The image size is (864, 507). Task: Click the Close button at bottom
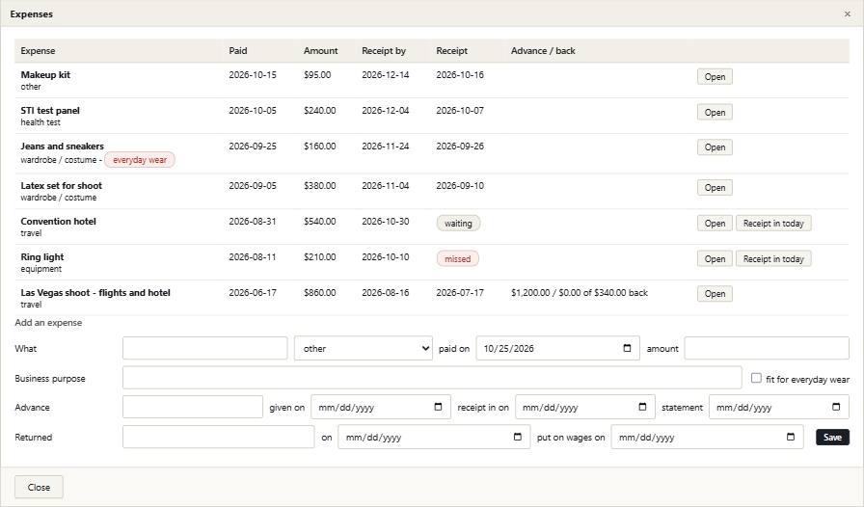click(x=39, y=487)
